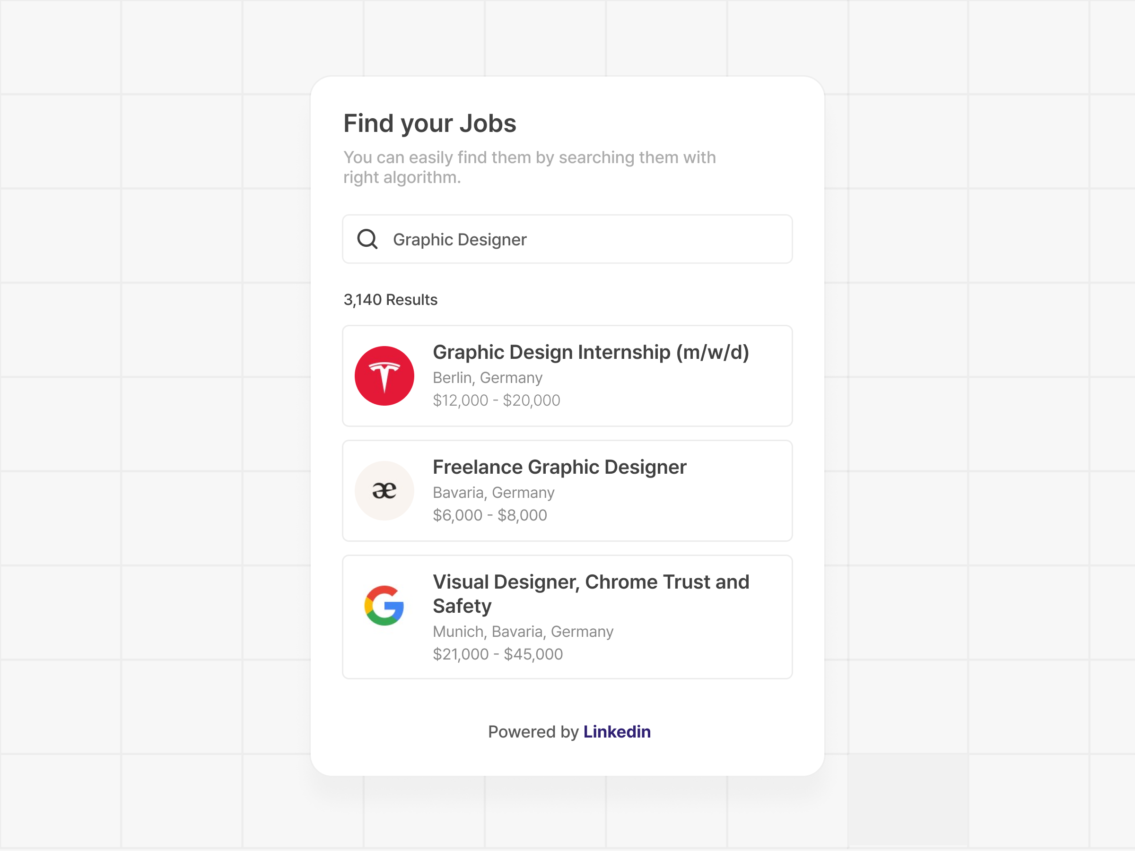Click the Find your Jobs heading

[x=430, y=122]
